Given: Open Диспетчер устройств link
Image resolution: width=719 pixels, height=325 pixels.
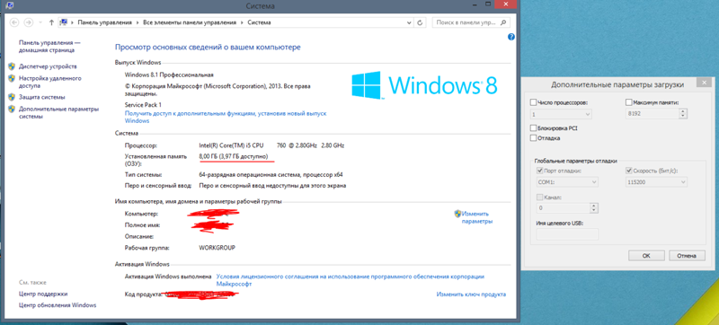Looking at the screenshot, I should (48, 66).
